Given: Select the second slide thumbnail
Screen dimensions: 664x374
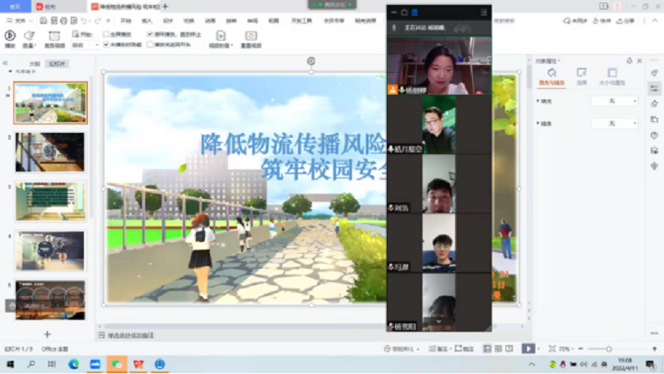Looking at the screenshot, I should pos(50,152).
